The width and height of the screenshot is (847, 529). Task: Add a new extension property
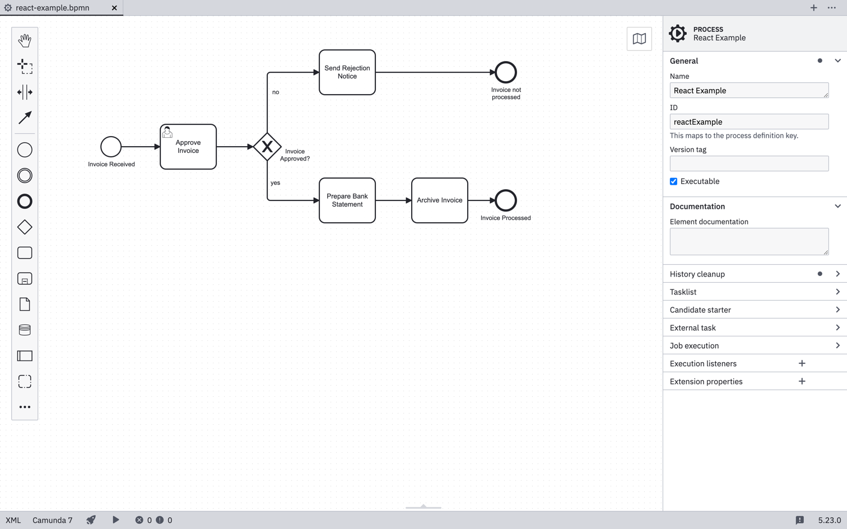[802, 381]
